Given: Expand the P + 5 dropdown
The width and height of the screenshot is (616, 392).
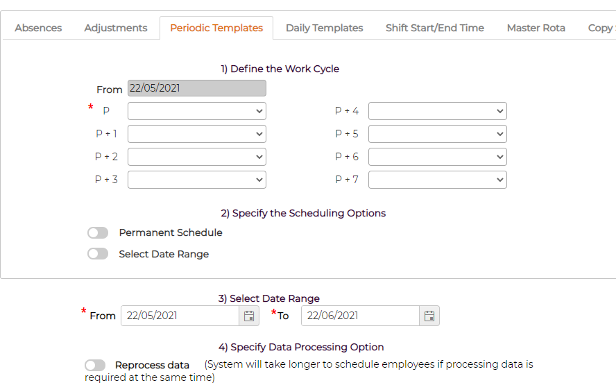Looking at the screenshot, I should (x=438, y=134).
